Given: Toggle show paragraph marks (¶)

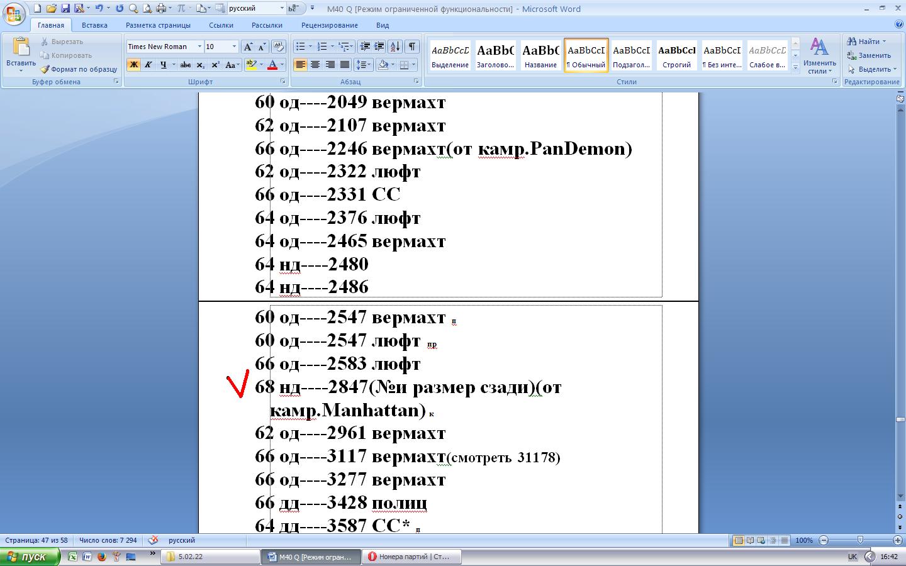Looking at the screenshot, I should click(x=411, y=47).
